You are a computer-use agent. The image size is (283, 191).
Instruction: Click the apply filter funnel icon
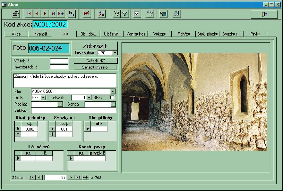[125, 14]
